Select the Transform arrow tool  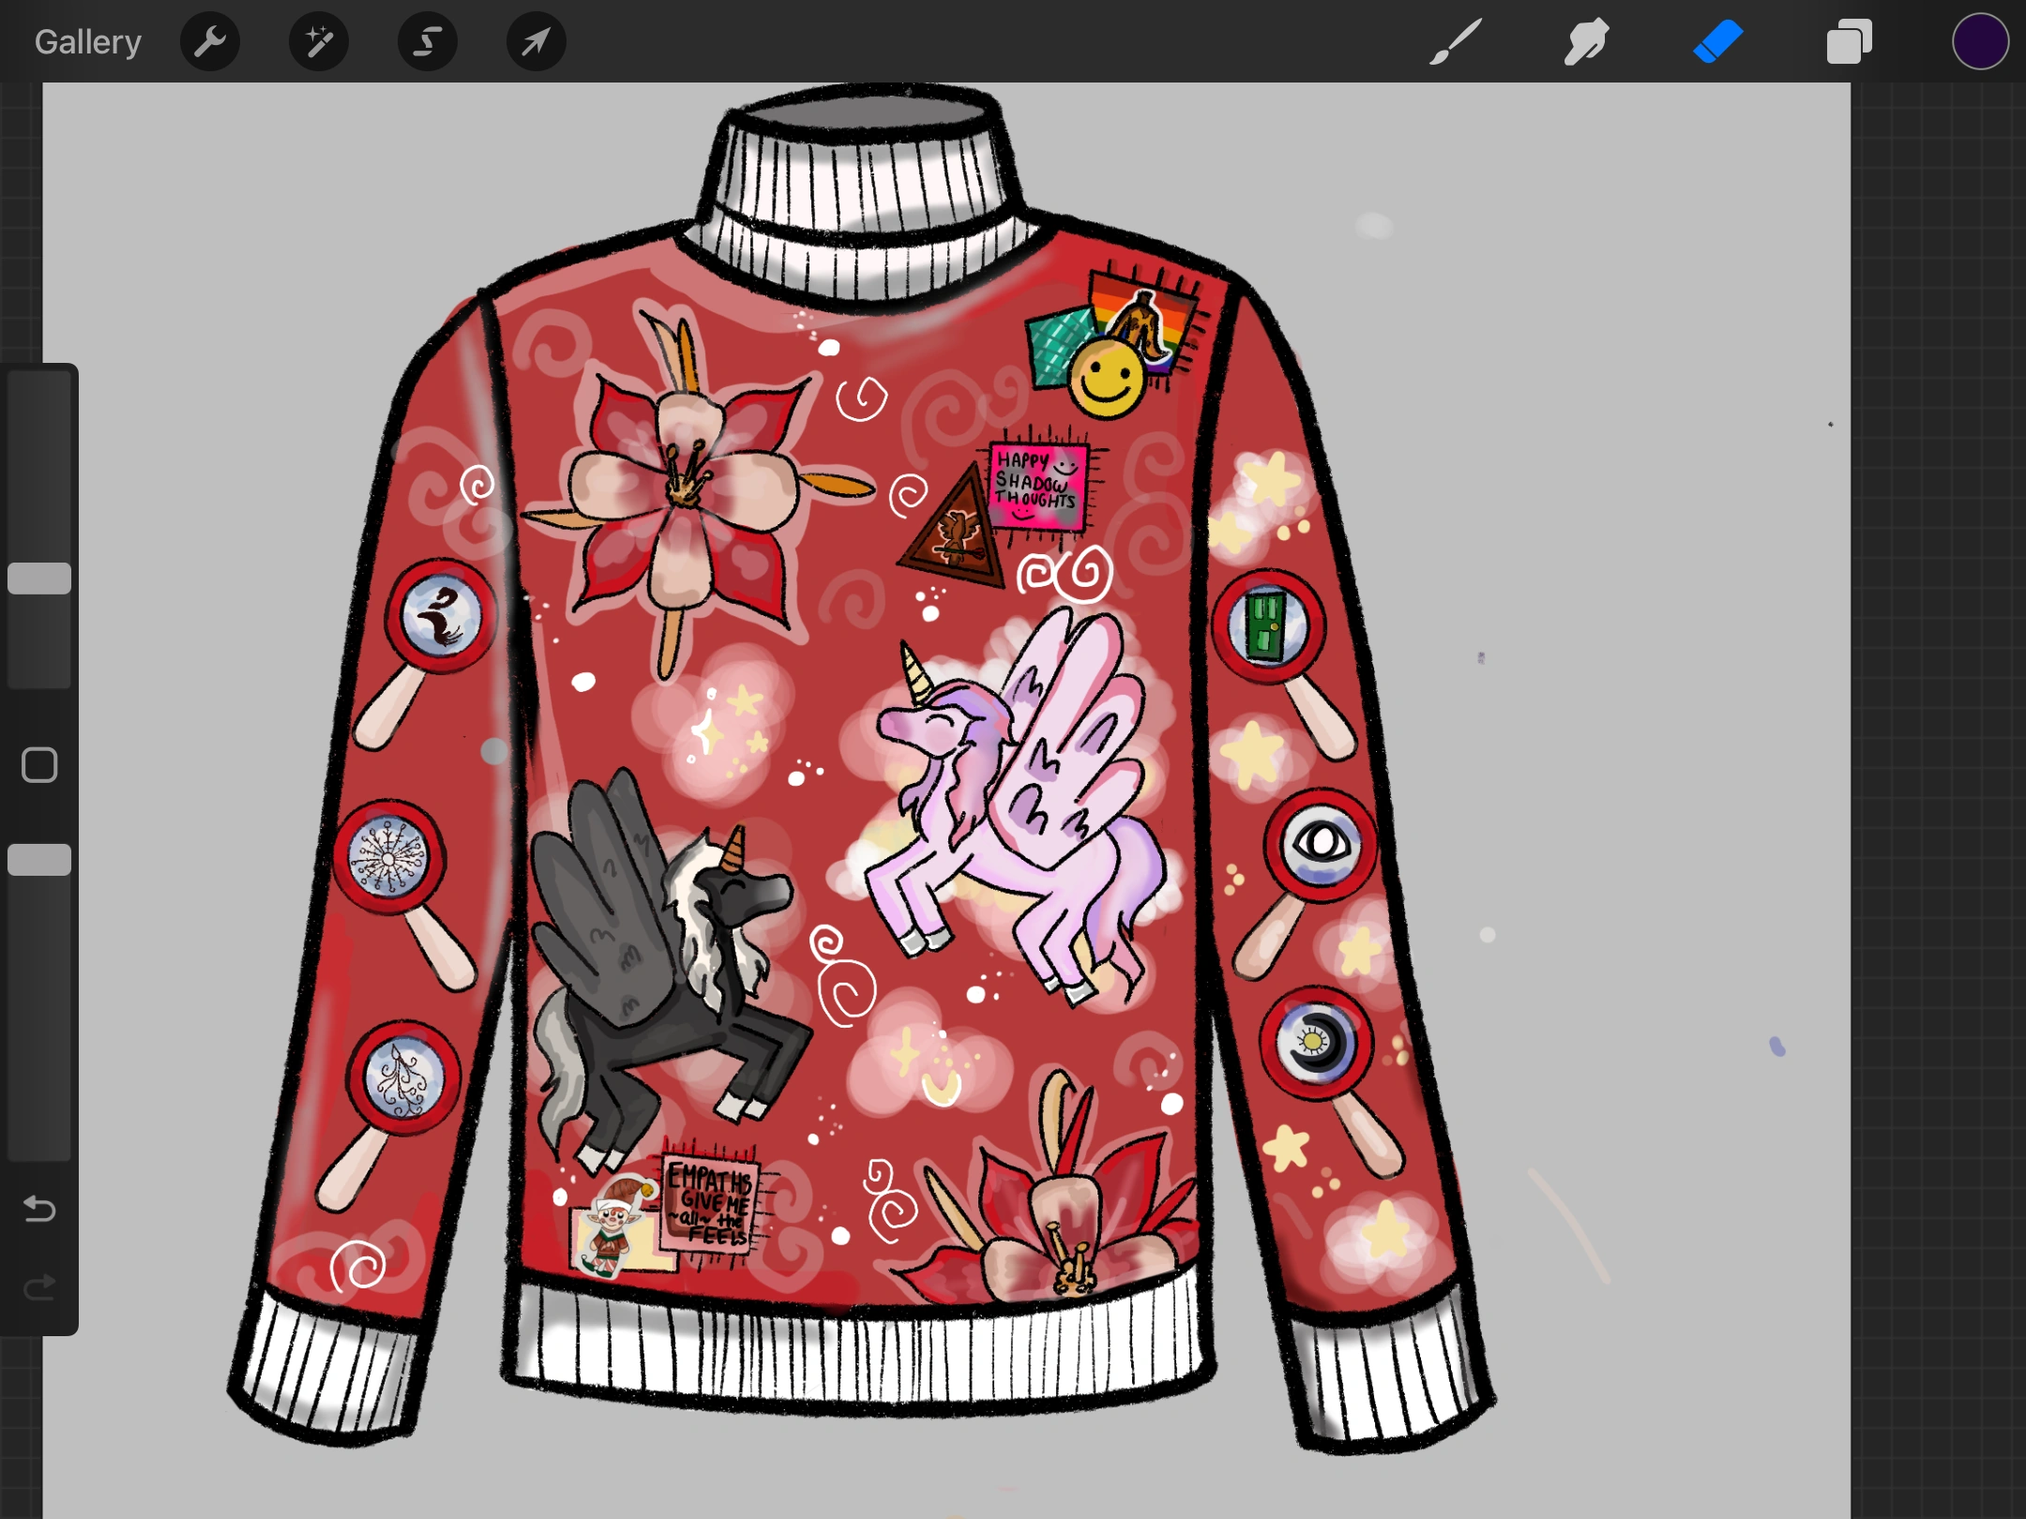click(x=535, y=41)
